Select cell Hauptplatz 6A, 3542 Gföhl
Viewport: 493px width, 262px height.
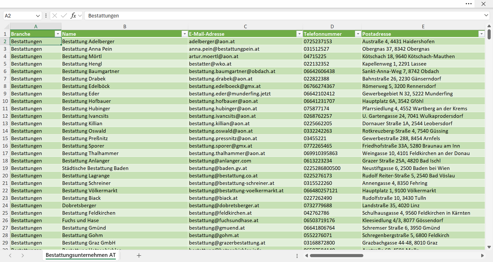(423, 101)
